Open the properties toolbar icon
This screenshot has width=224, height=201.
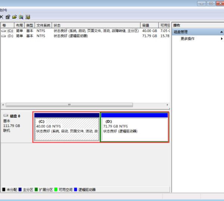click(x=8, y=17)
